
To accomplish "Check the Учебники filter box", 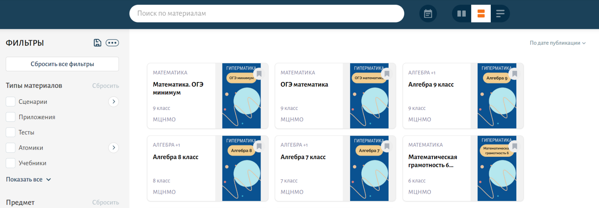I will [x=11, y=163].
